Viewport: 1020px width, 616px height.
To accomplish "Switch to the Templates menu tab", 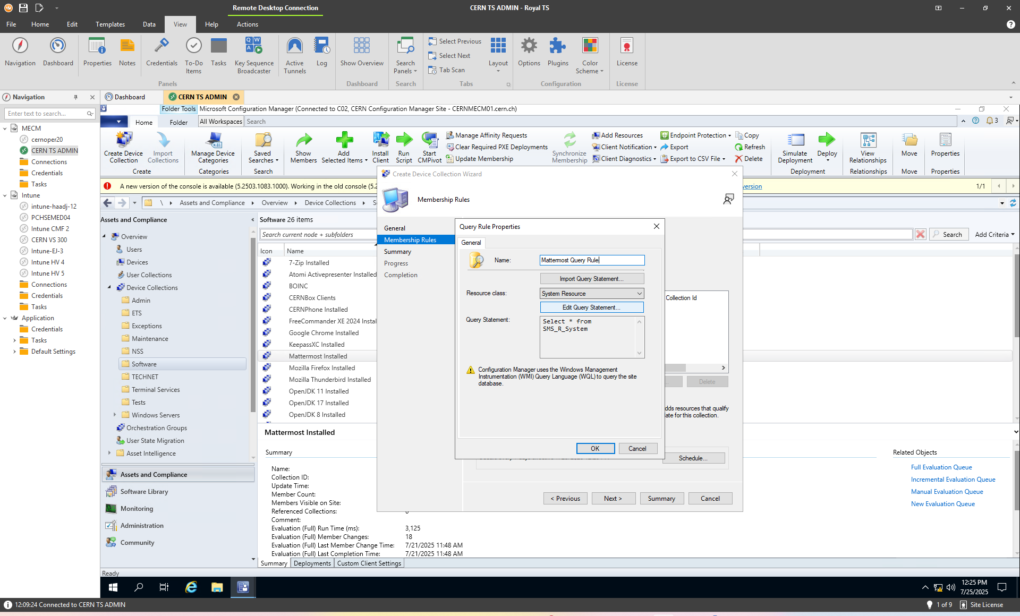I will 110,24.
